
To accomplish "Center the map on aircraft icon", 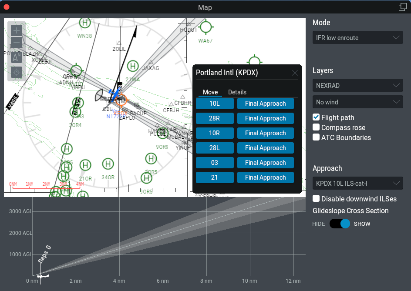I will coord(16,72).
